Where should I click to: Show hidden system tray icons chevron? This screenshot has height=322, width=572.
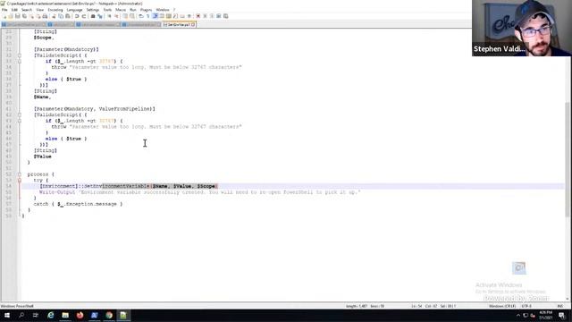point(518,316)
